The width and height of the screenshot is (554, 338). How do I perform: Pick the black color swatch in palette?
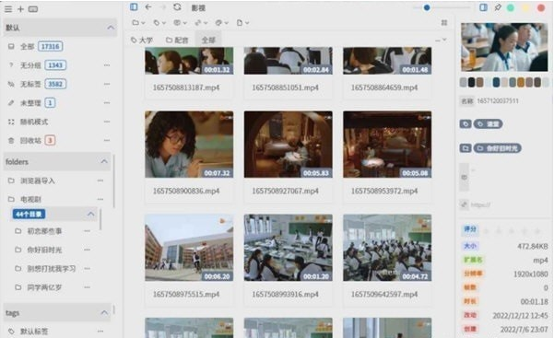point(471,82)
